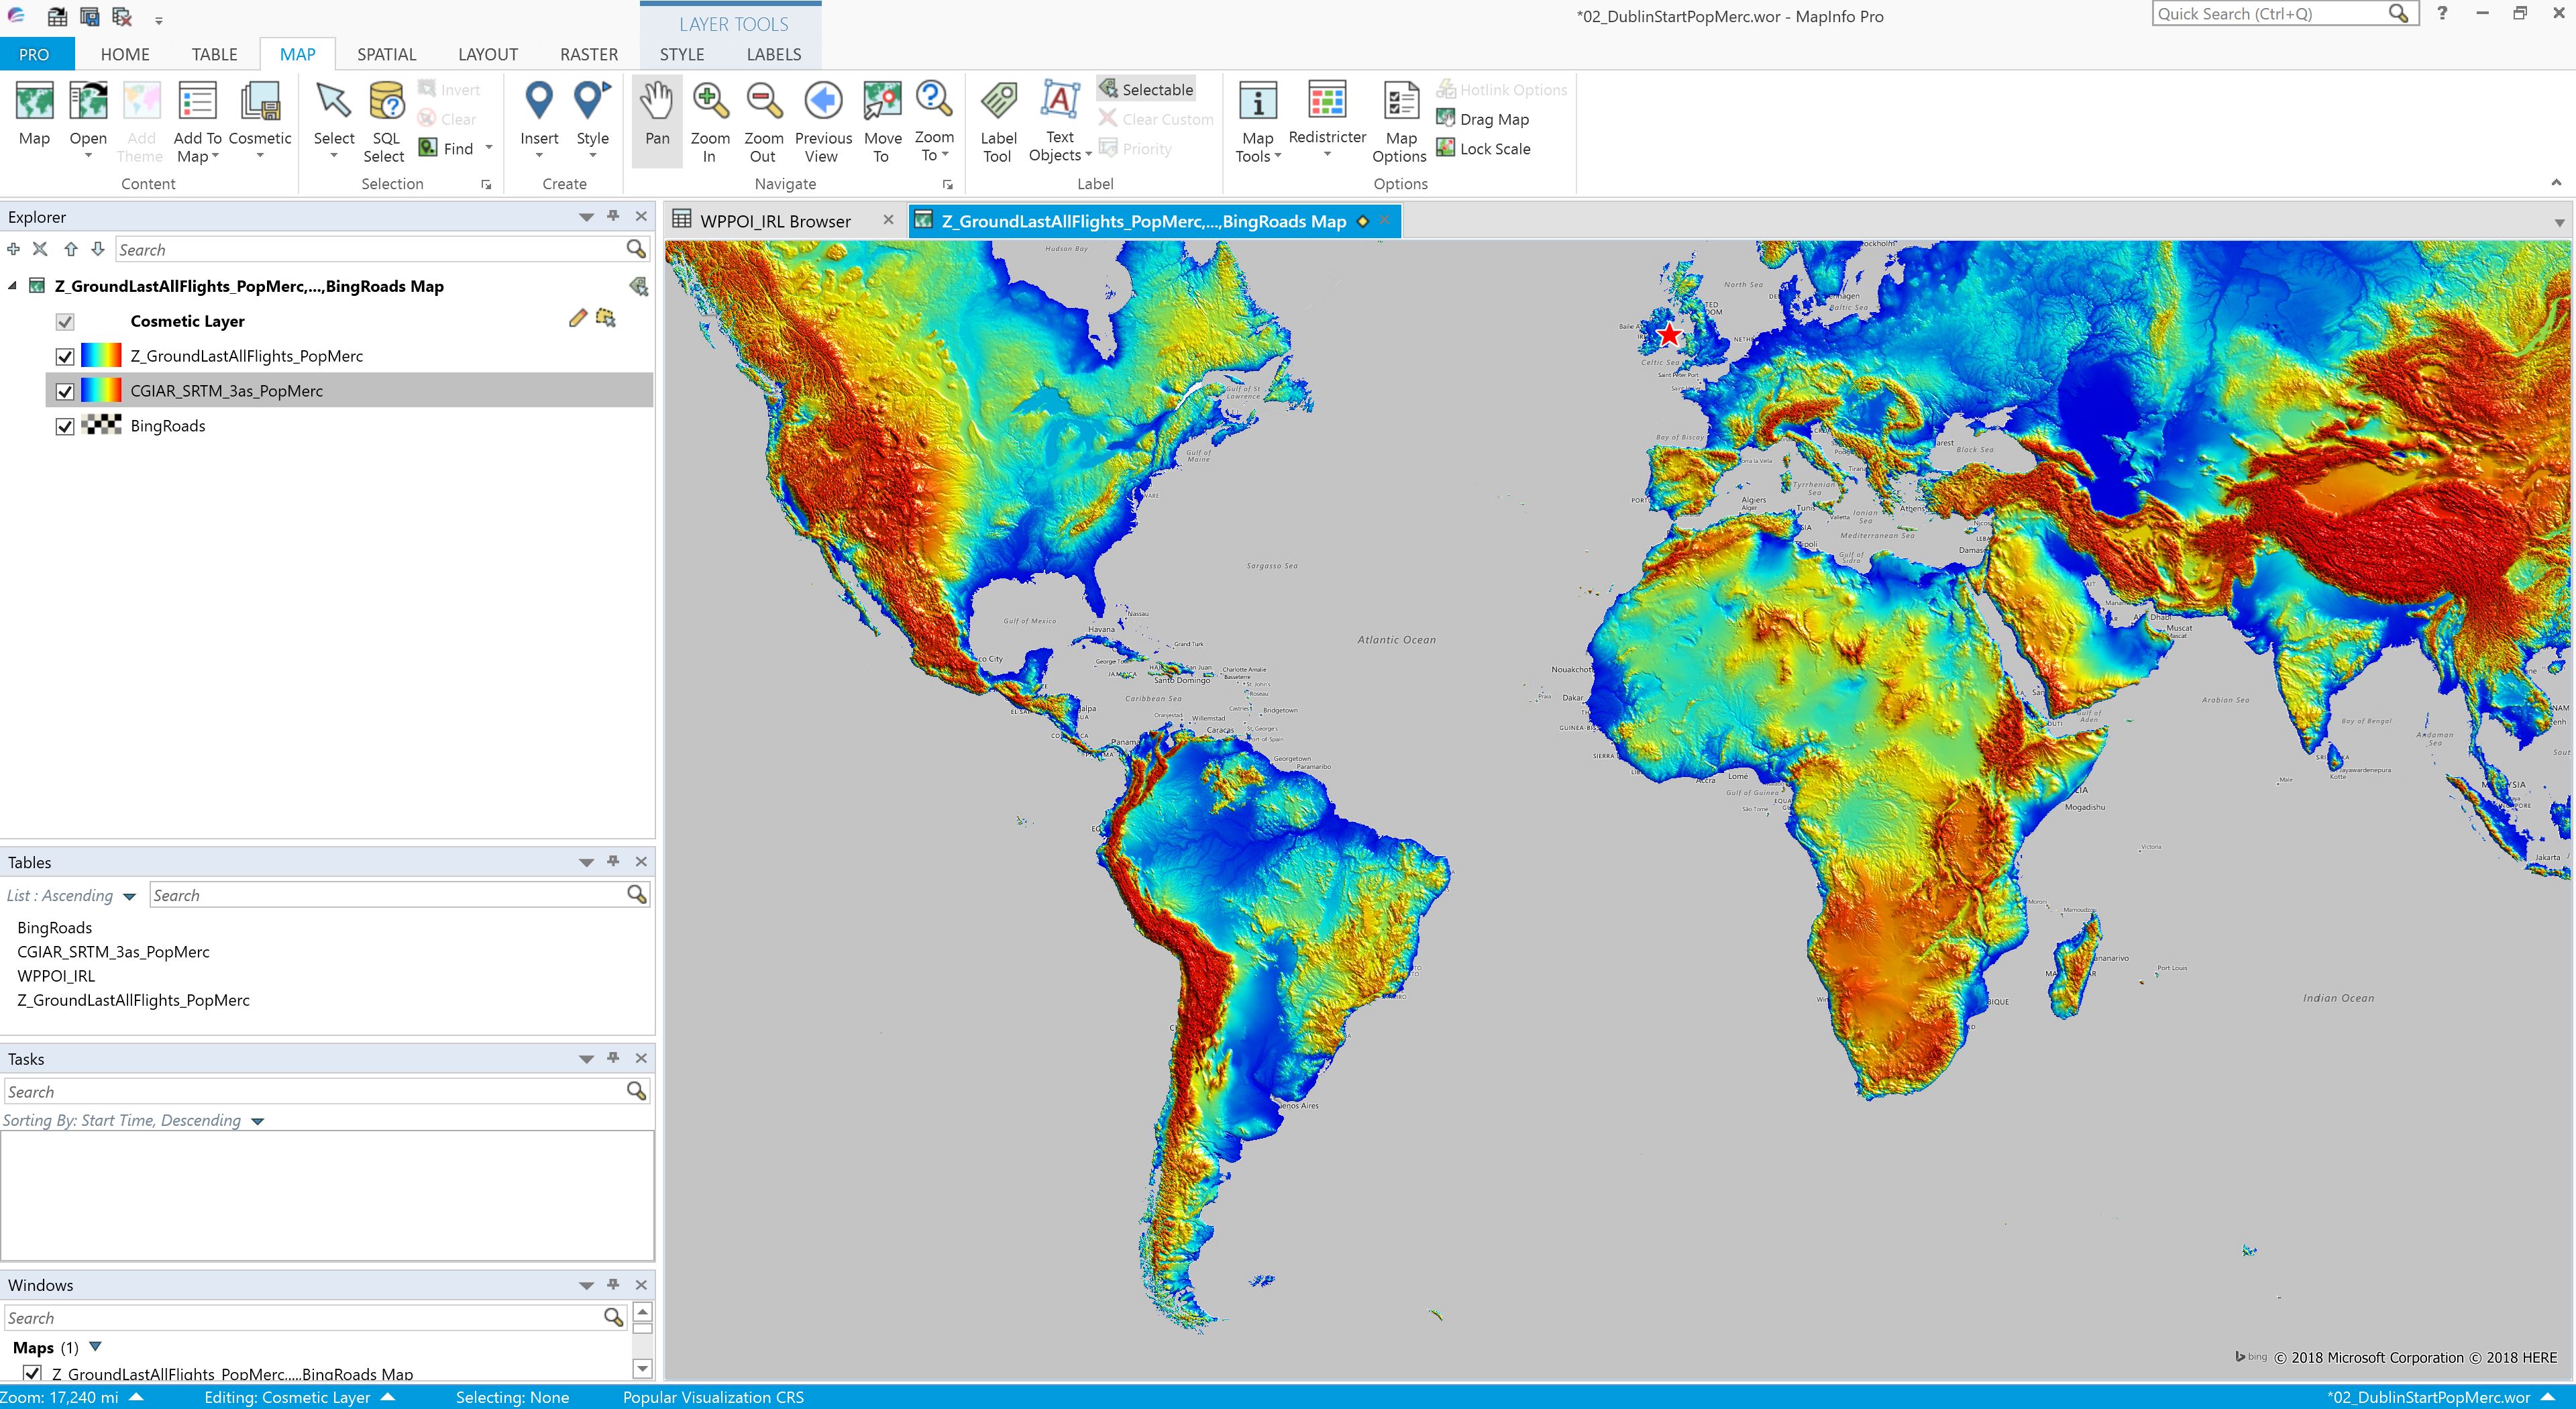2576x1409 pixels.
Task: Toggle Cosmetic Layer editable pencil icon
Action: coord(577,319)
